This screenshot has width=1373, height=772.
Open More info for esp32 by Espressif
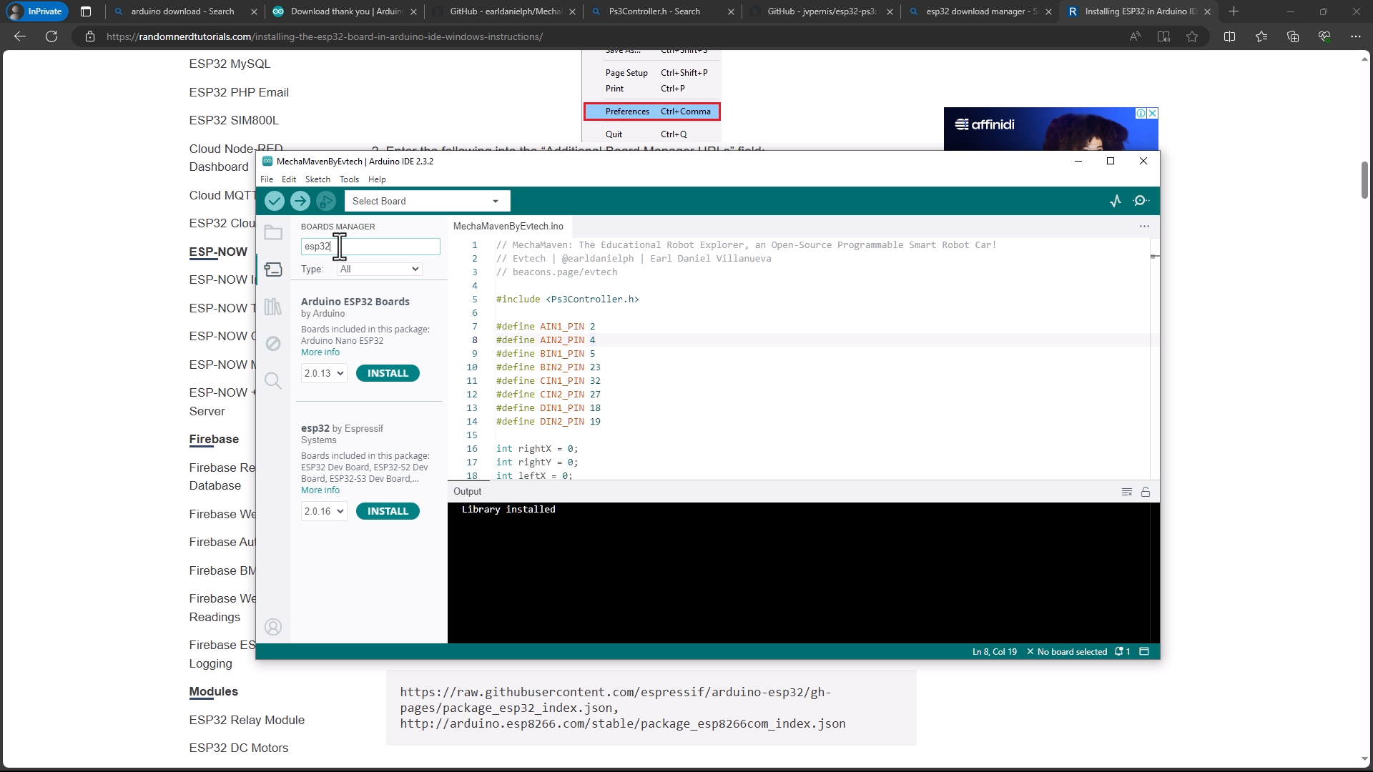pyautogui.click(x=320, y=490)
